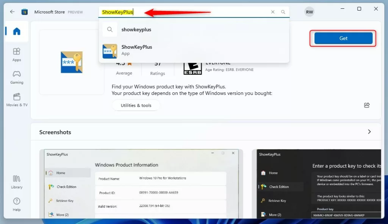Minimize the Microsoft Store window
The width and height of the screenshot is (388, 224).
coord(343,9)
